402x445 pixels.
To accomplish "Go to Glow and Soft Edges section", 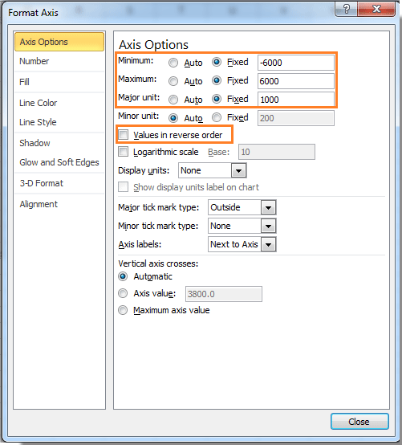I will click(x=59, y=162).
